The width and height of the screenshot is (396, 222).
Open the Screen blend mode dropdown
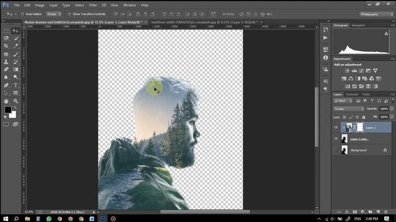click(x=349, y=109)
